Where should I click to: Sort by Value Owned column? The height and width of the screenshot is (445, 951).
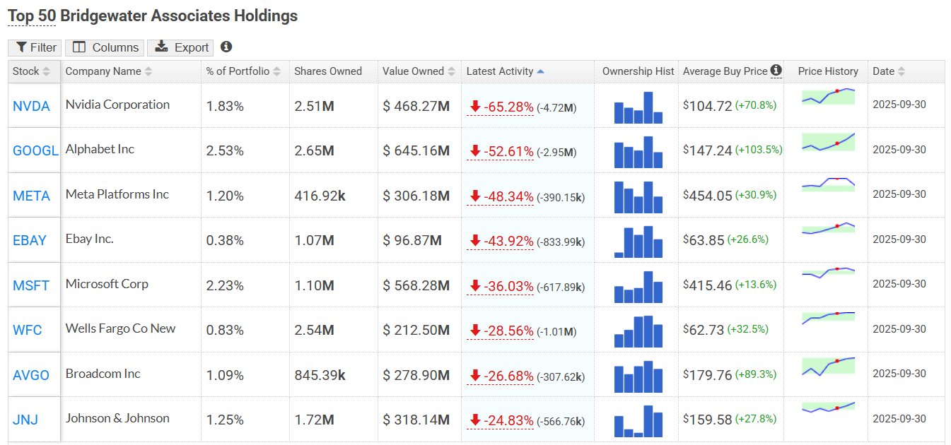tap(419, 71)
